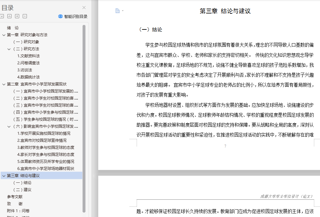Click the (一)结论 heading in document
Screen dimensions: 320x217
151,30
